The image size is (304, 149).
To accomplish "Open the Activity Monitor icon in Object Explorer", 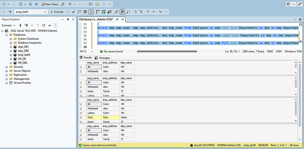I will [49, 25].
